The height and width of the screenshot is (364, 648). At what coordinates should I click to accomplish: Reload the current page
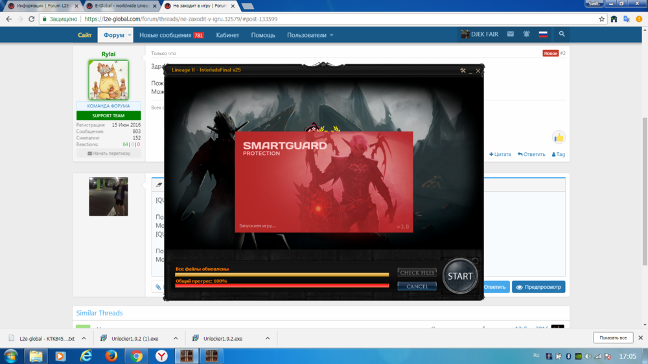point(31,19)
